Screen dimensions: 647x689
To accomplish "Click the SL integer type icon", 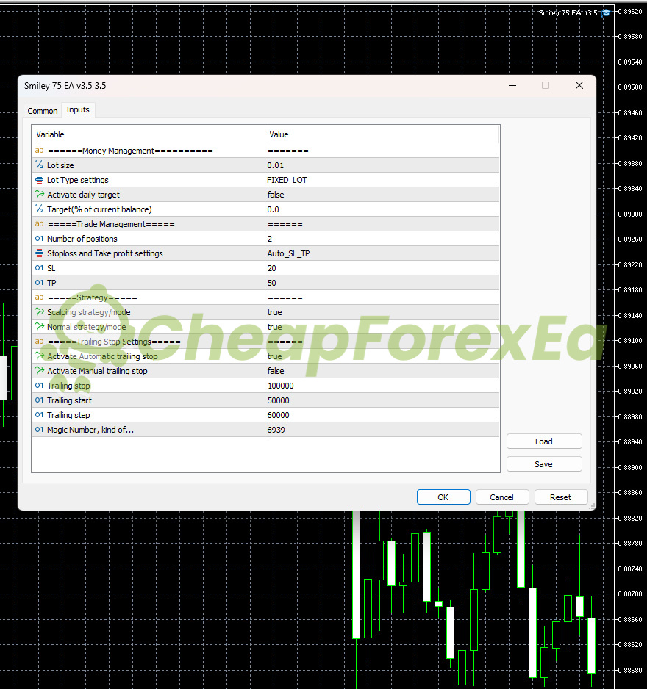I will (x=39, y=268).
